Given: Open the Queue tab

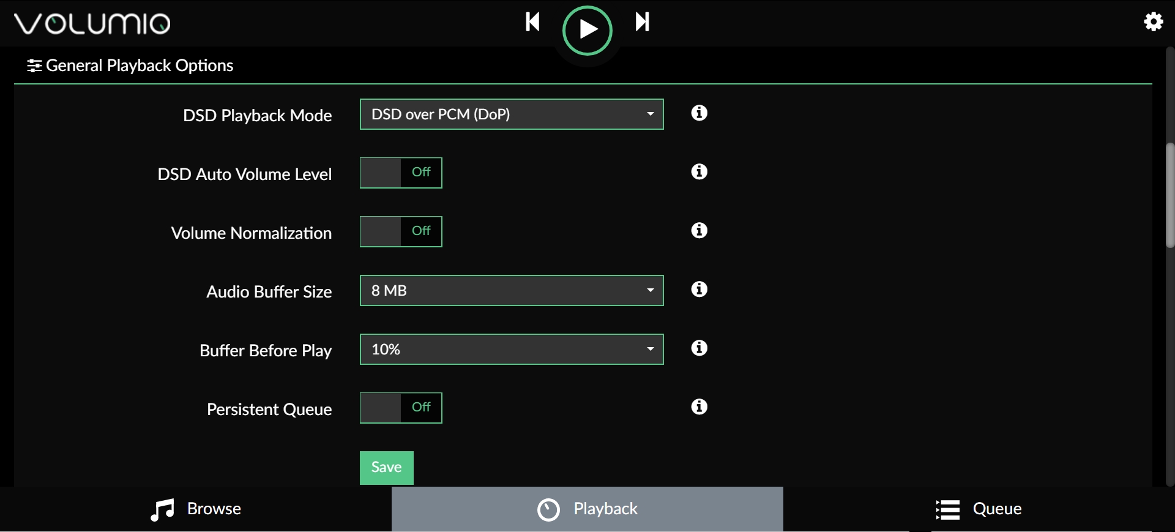Looking at the screenshot, I should [x=979, y=509].
